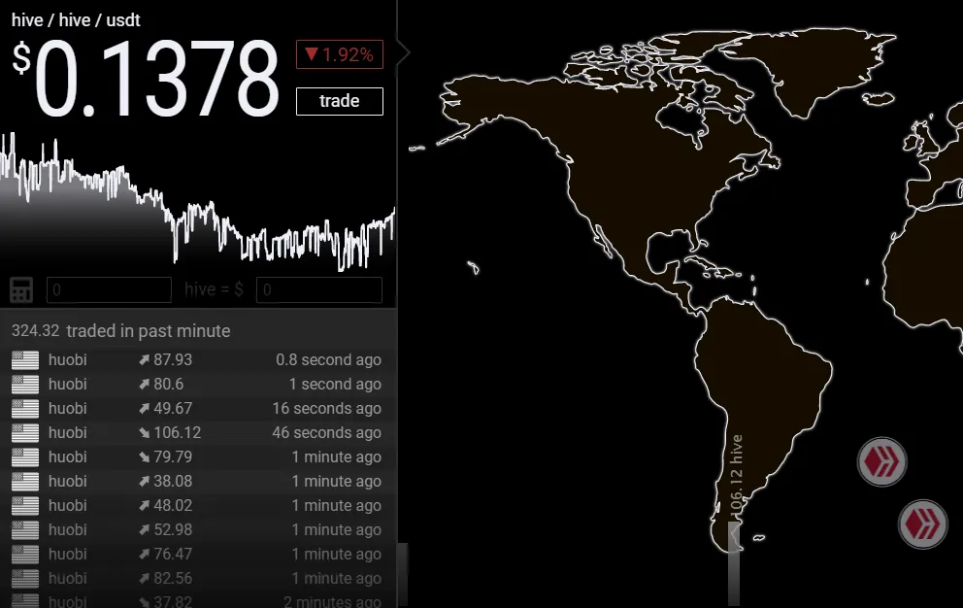Click the flag icon on 79.79 row
The image size is (963, 608).
pyautogui.click(x=25, y=457)
